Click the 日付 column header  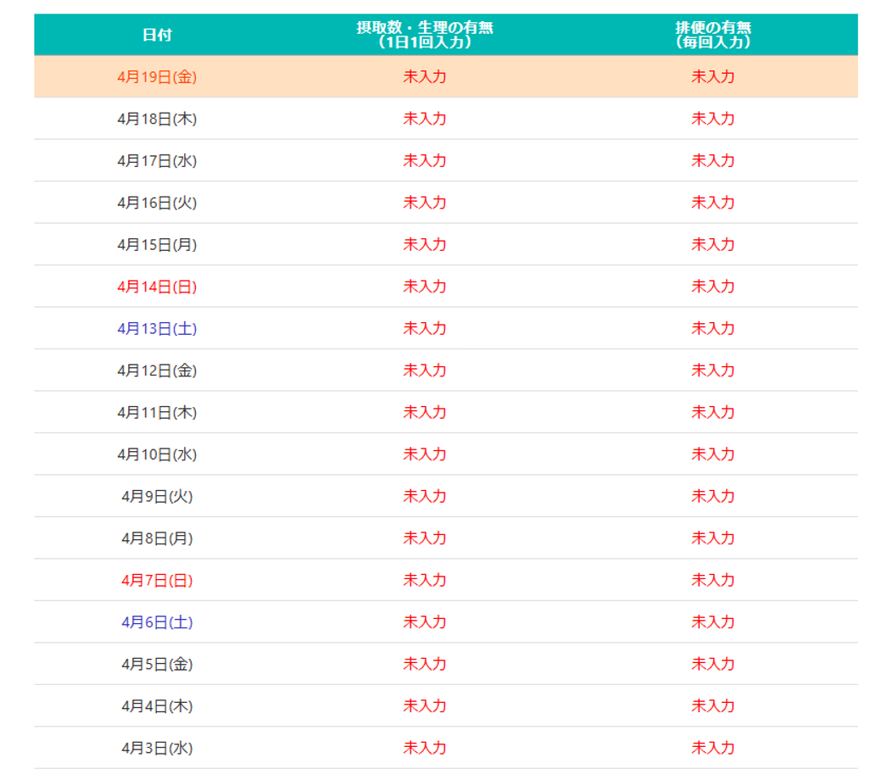point(157,35)
